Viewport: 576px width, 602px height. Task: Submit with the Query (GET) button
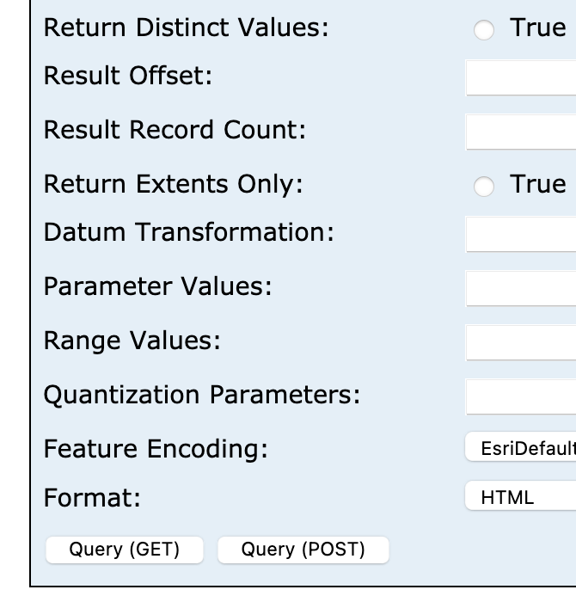125,550
